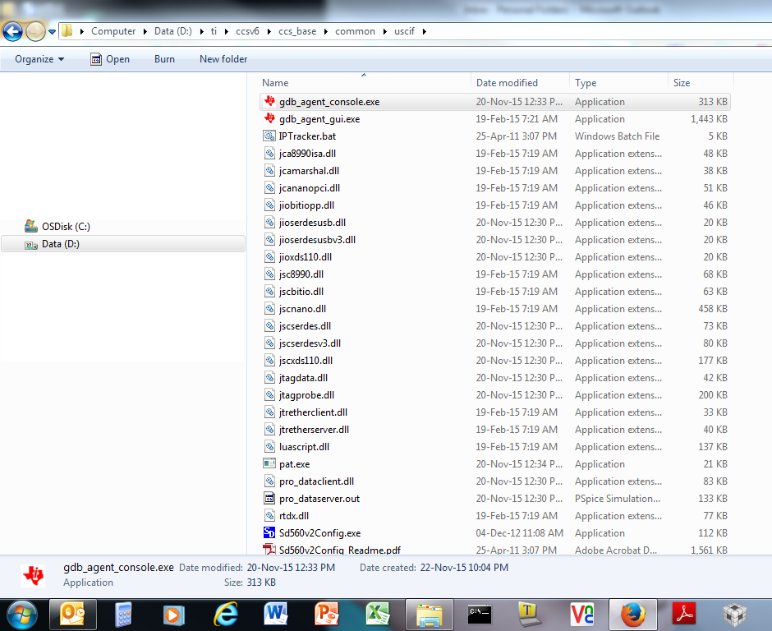The height and width of the screenshot is (631, 772).
Task: Click the pat.exe application icon
Action: [x=269, y=463]
